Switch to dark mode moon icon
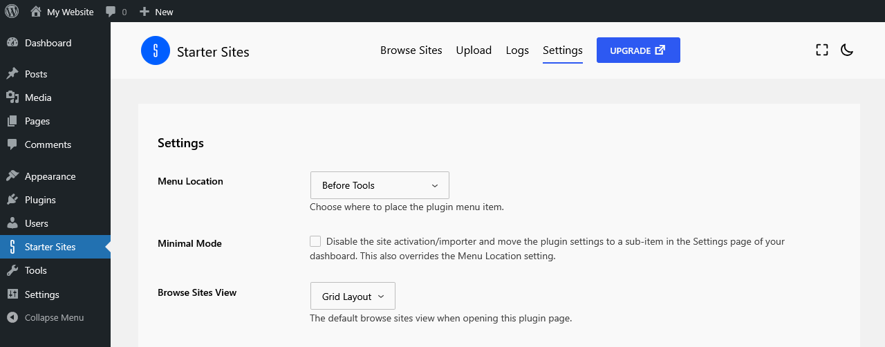 point(847,50)
